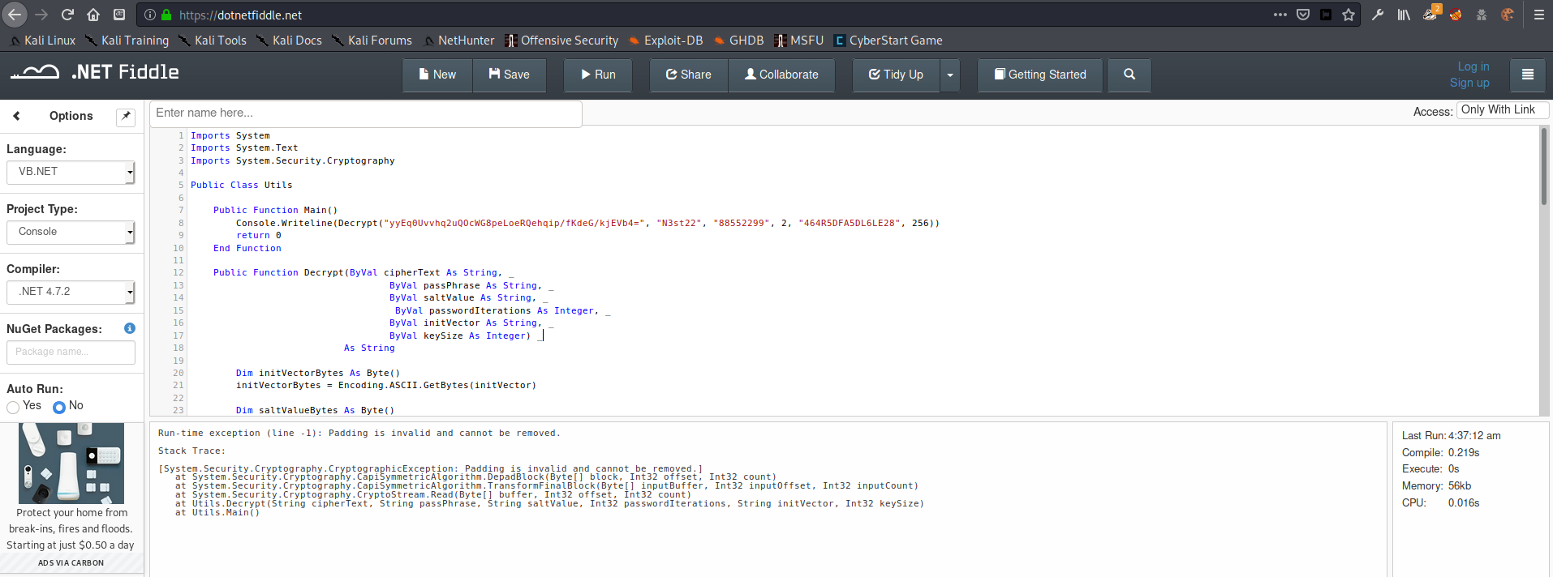This screenshot has width=1553, height=577.
Task: Run the code with the Run button
Action: tap(598, 75)
